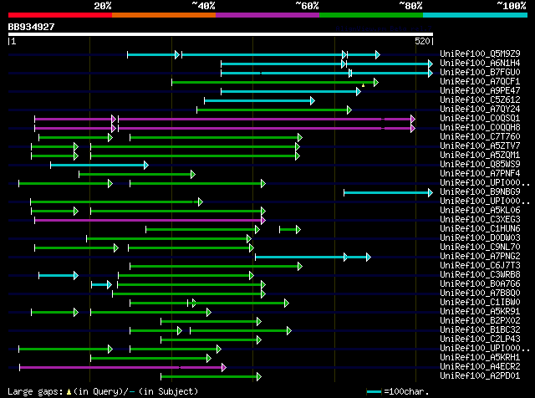Open subject UniRef100_A9PE47
Viewport: 535px width, 398px height.
(480, 90)
